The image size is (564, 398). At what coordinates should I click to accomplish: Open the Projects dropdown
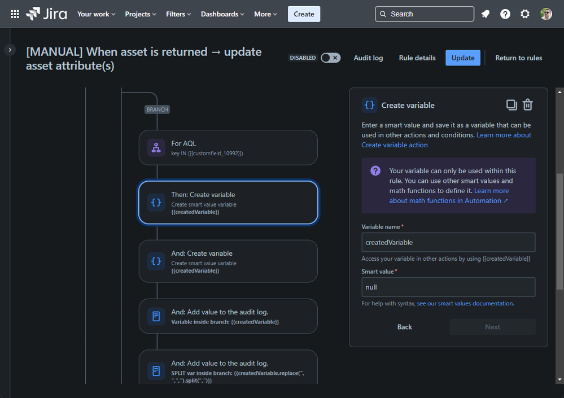point(140,14)
